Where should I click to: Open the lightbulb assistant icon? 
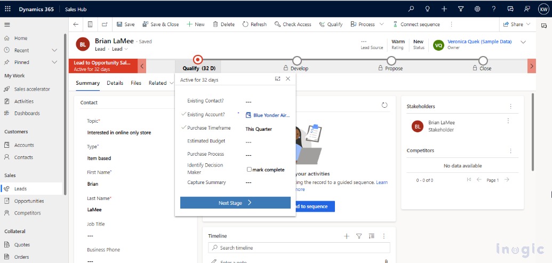tap(427, 9)
